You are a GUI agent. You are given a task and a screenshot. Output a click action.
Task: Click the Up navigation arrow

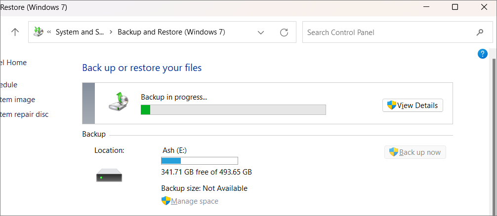click(15, 32)
